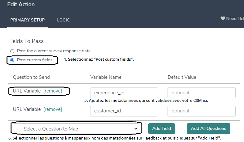Screen dimensions: 244x142
Task: Switch to the LOGIC tab
Action: [63, 20]
